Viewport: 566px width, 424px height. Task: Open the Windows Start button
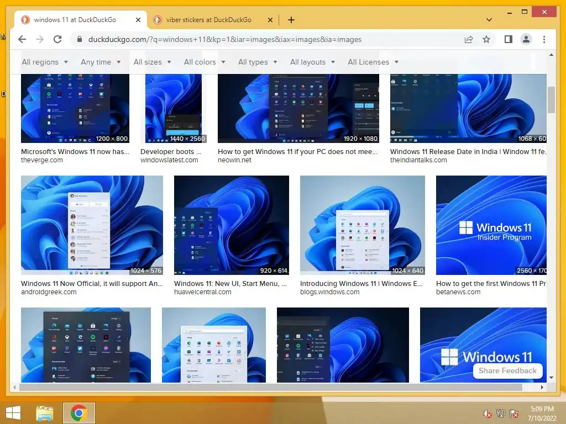click(x=13, y=413)
